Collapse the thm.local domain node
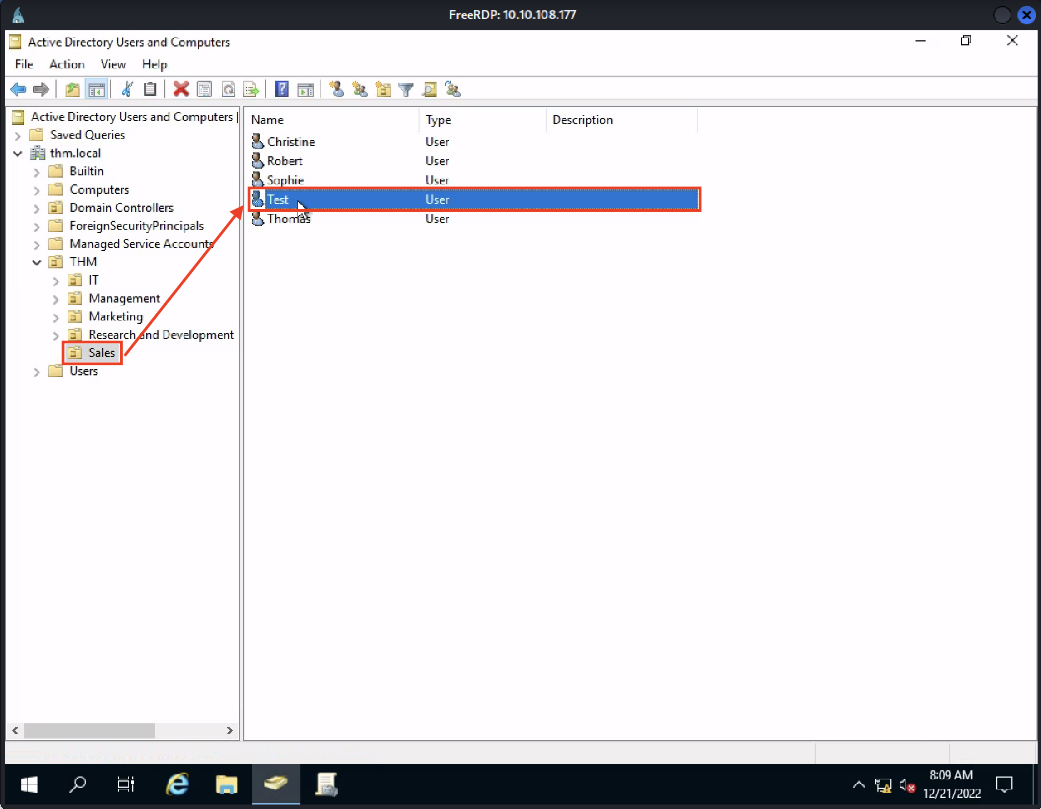This screenshot has width=1041, height=809. tap(18, 154)
